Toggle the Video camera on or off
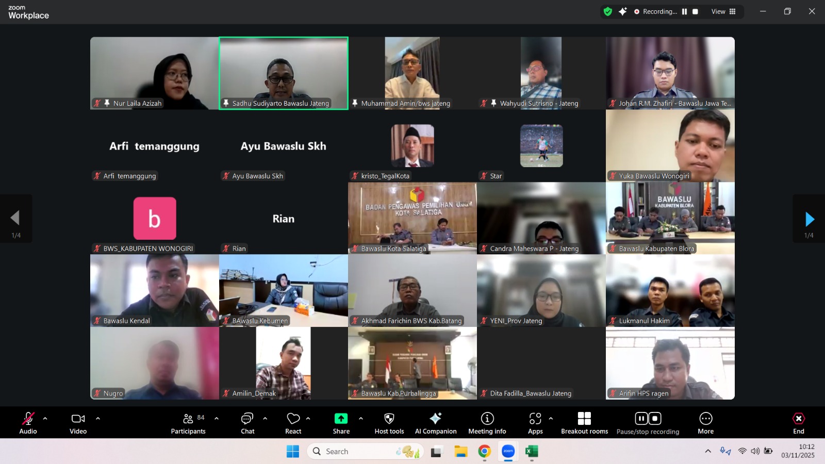 click(x=78, y=423)
